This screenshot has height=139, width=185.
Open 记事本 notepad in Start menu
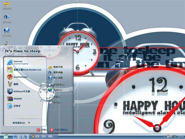14,106
